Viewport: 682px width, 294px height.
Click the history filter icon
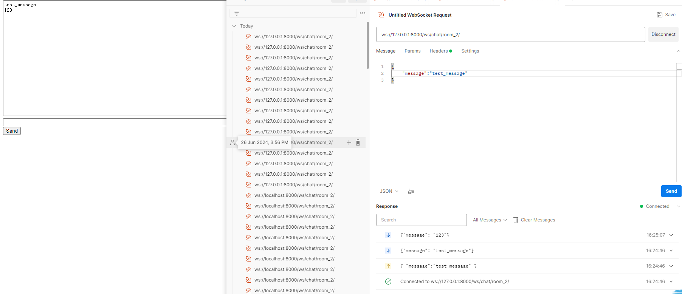click(x=237, y=13)
